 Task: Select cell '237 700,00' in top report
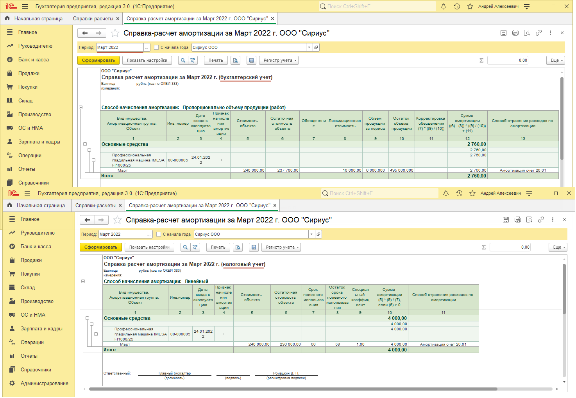[x=283, y=170]
